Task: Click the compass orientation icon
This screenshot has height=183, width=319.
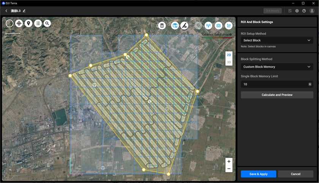Action: click(x=9, y=23)
